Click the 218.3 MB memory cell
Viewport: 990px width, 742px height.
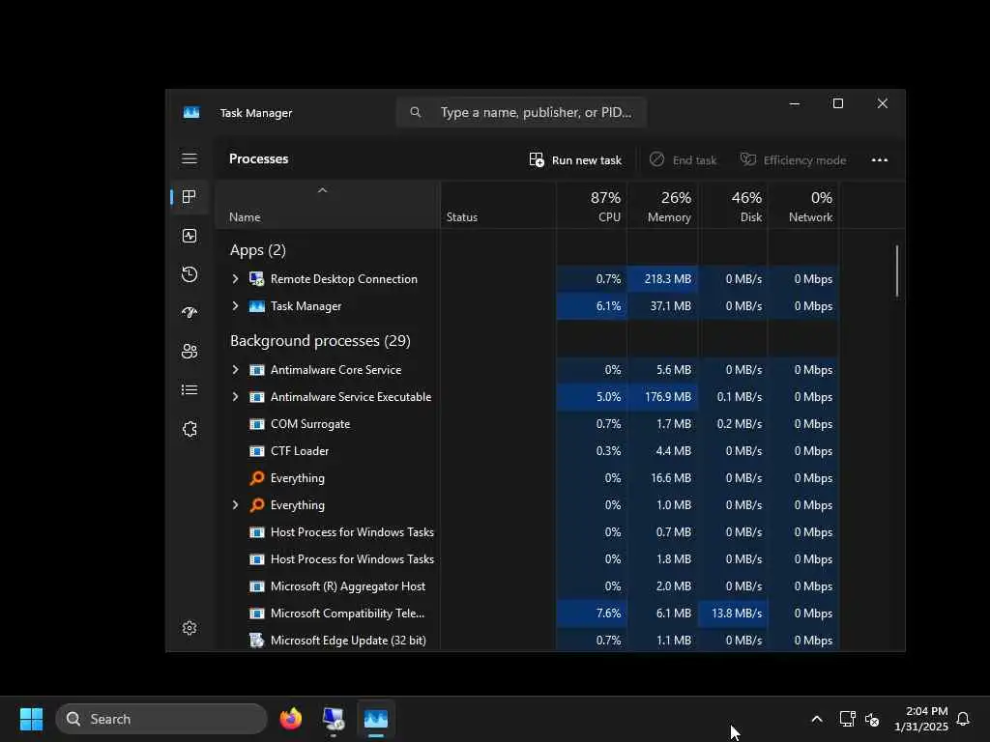(x=662, y=279)
